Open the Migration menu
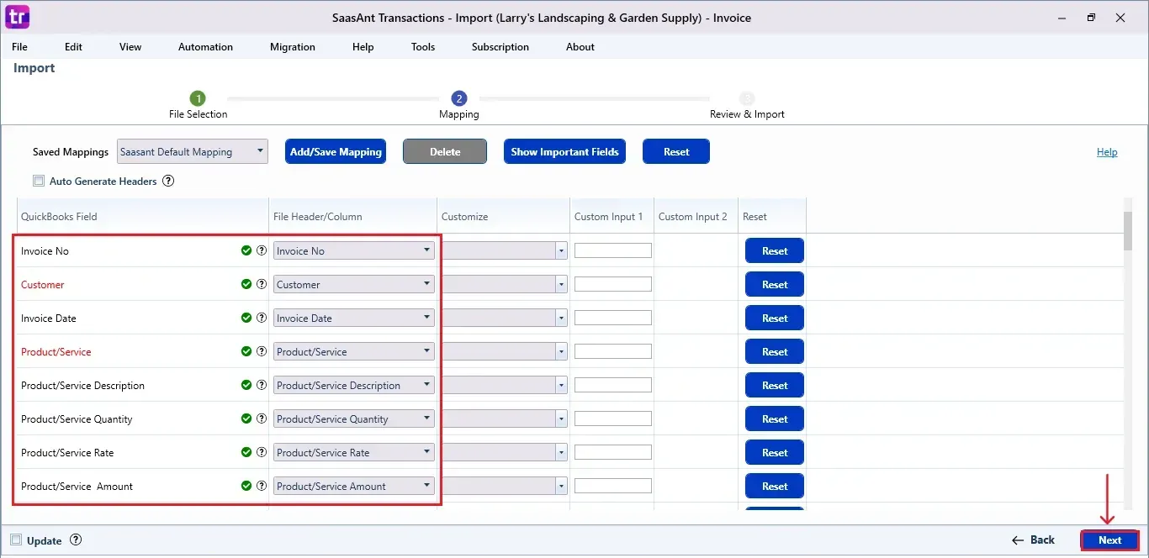This screenshot has width=1149, height=558. [x=293, y=47]
